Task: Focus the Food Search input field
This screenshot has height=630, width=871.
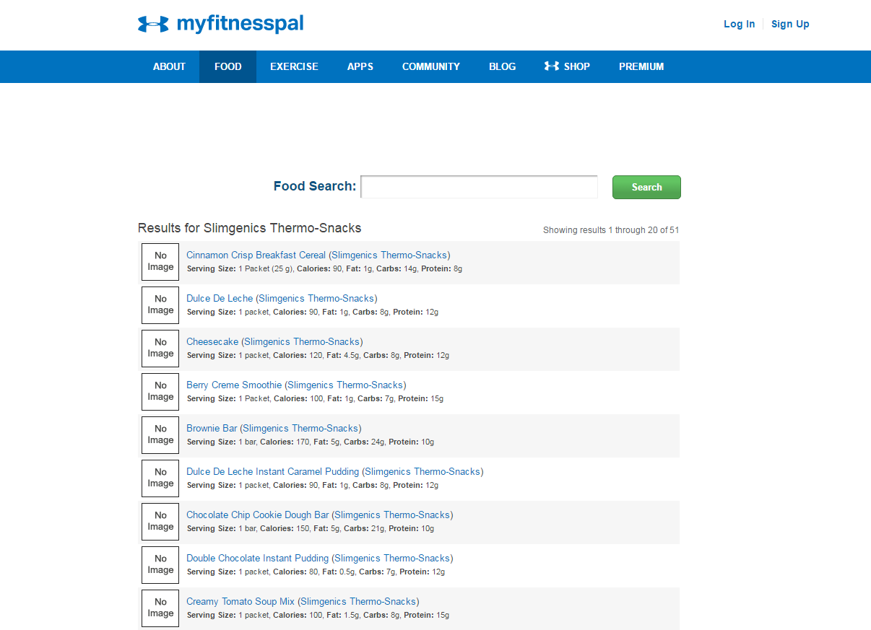Action: pyautogui.click(x=479, y=187)
